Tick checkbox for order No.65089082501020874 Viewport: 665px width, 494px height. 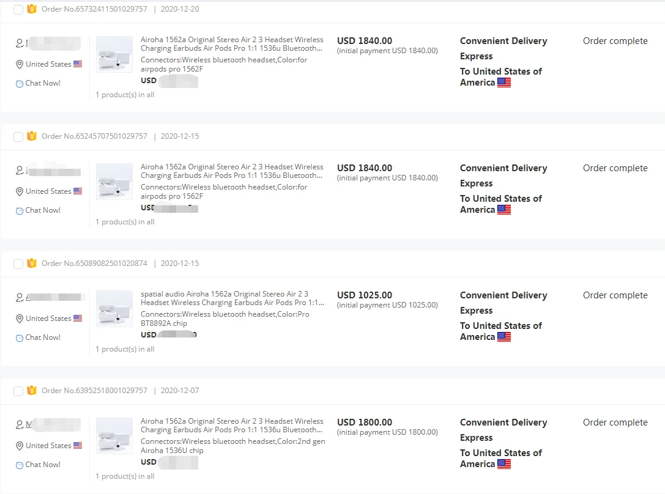(18, 264)
